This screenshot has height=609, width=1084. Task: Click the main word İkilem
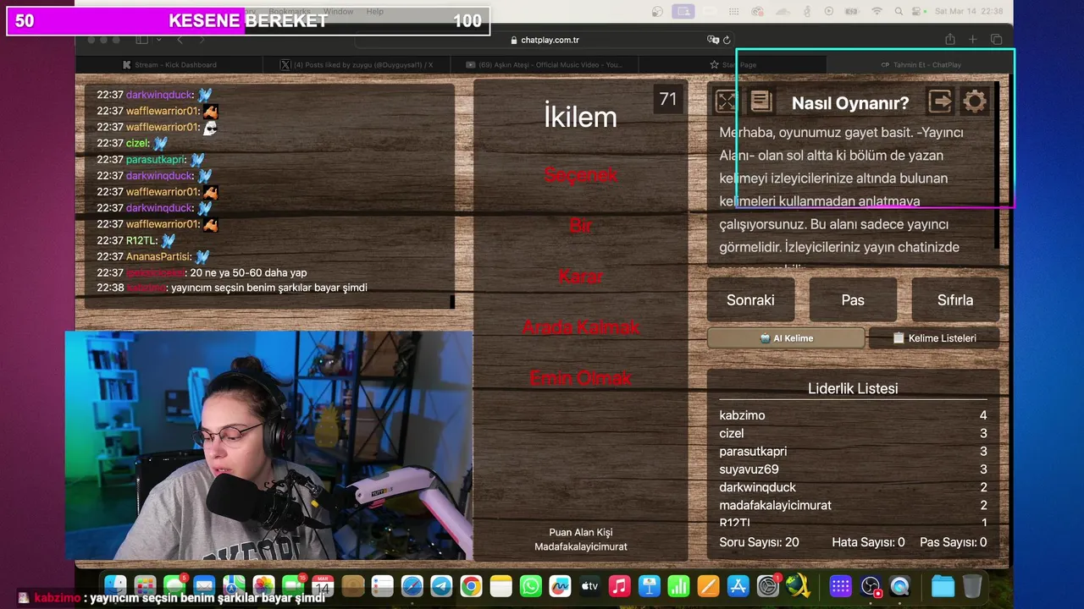click(581, 117)
